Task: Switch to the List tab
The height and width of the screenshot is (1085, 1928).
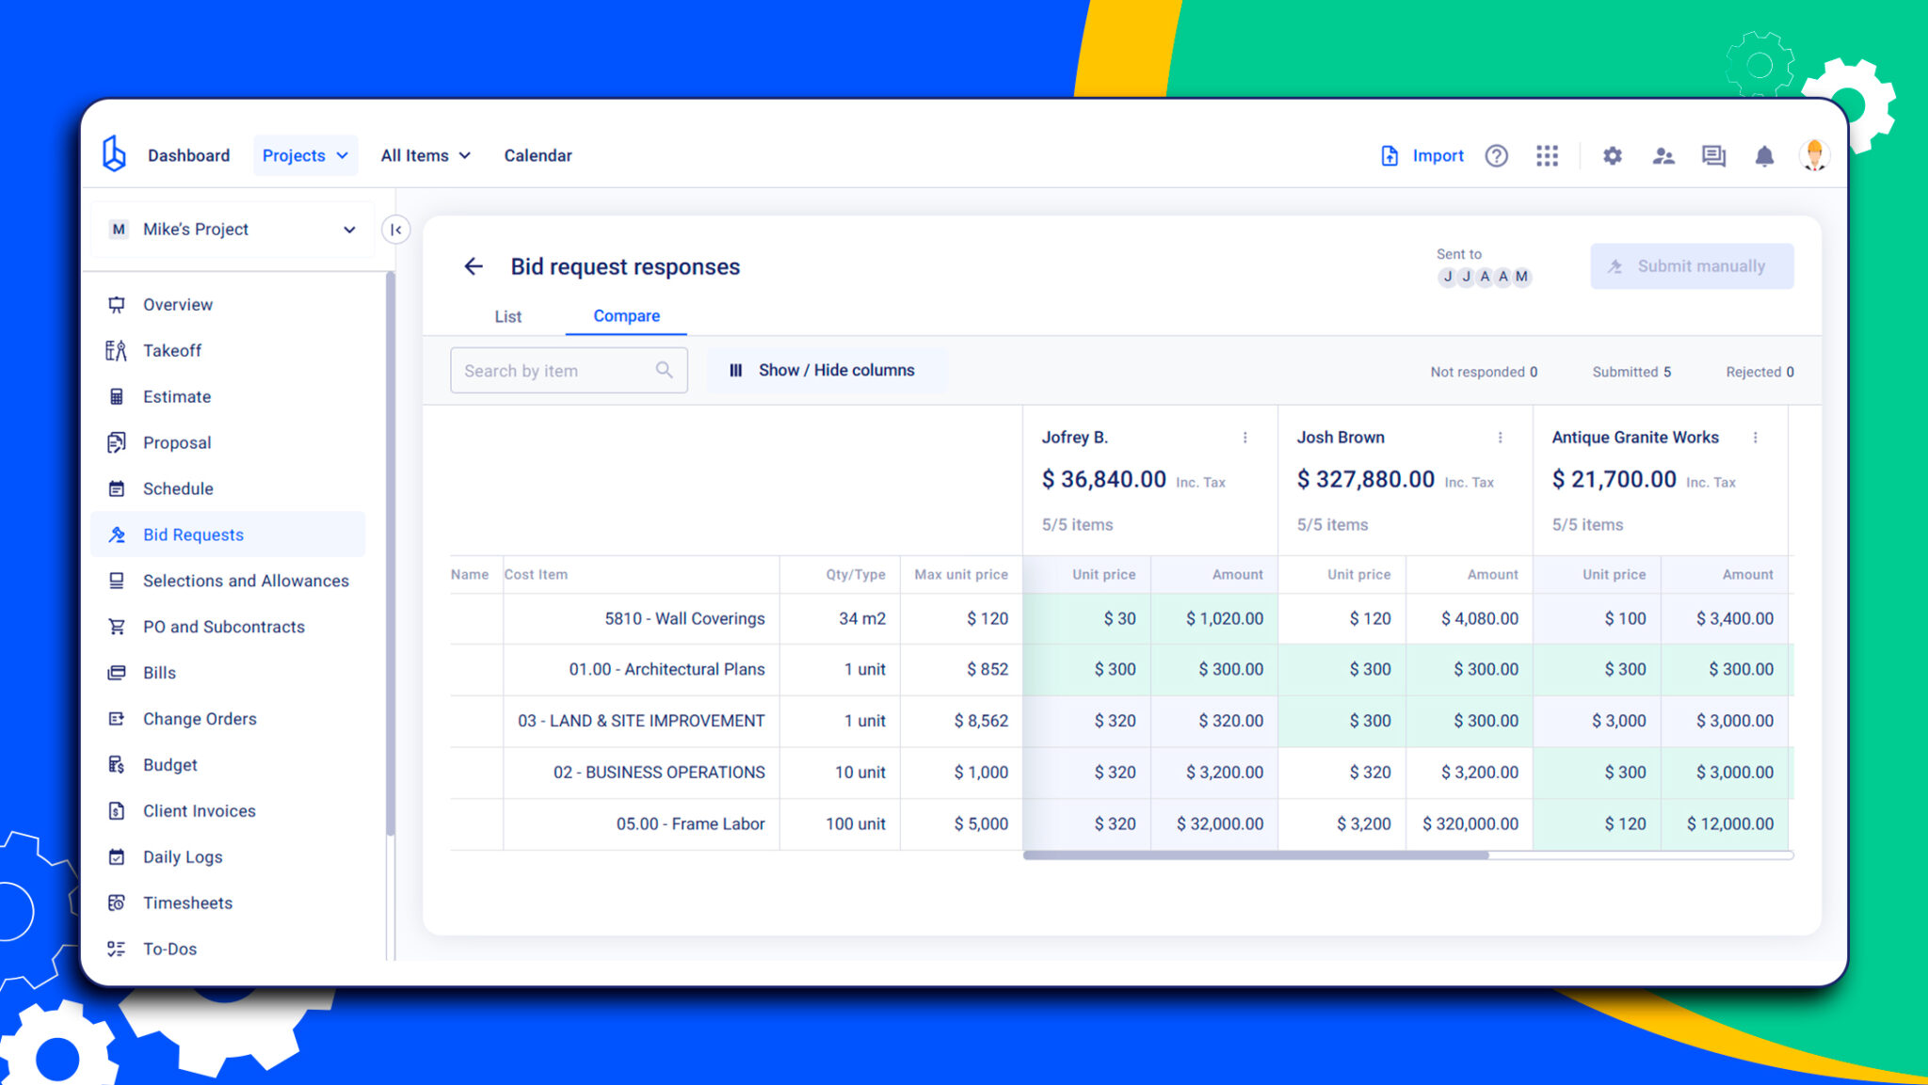Action: coord(507,317)
